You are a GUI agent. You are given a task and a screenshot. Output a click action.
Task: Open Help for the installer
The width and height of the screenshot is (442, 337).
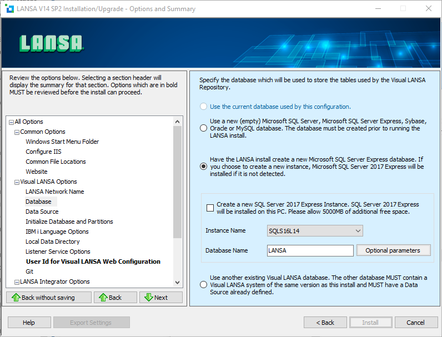[29, 323]
